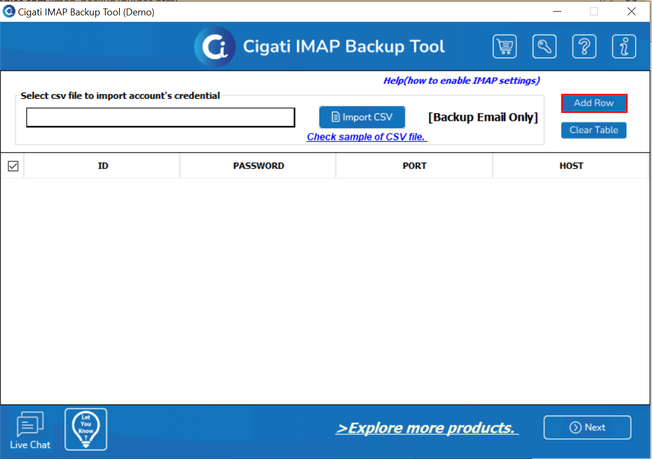The width and height of the screenshot is (652, 459).
Task: Click the Cigati logo in header
Action: (x=215, y=47)
